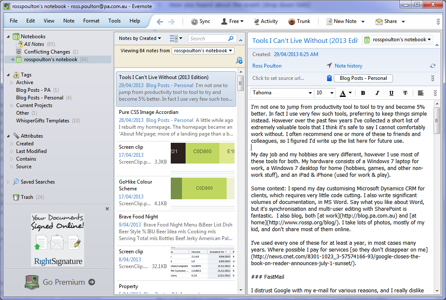Toggle bold formatting in the note editor
Screen dimensions: 446x300
tap(363, 93)
